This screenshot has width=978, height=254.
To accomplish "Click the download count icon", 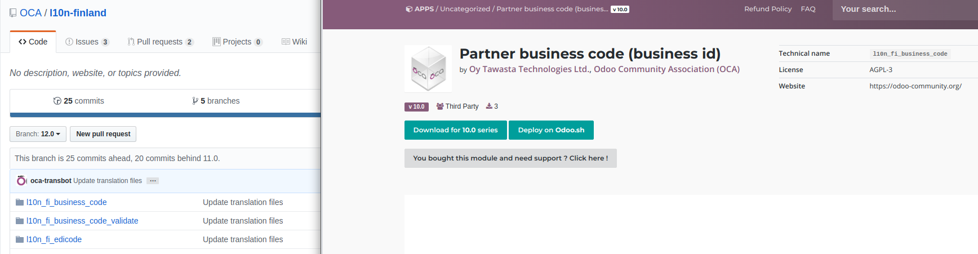I will tap(489, 106).
